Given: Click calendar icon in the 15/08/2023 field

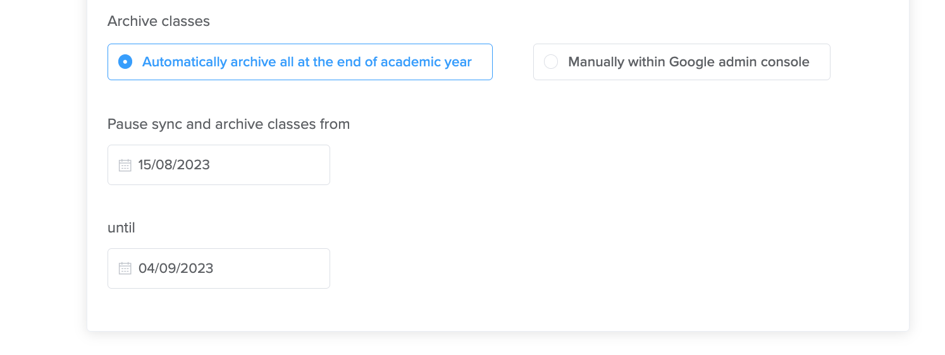Looking at the screenshot, I should (x=125, y=165).
